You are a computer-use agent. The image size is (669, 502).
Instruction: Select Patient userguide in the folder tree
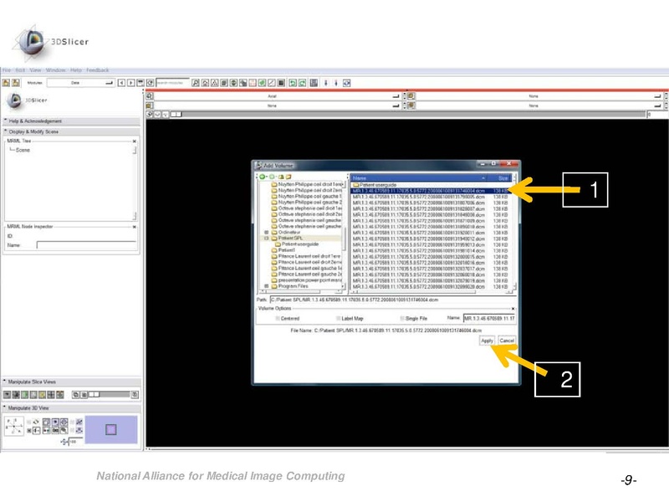(x=297, y=244)
